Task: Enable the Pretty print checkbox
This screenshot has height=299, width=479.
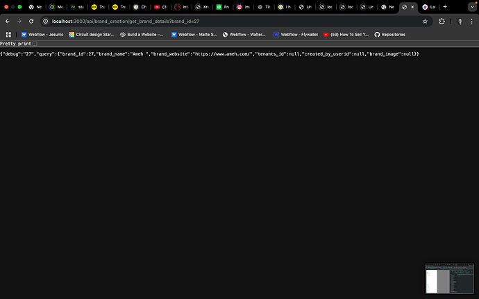Action: point(35,44)
